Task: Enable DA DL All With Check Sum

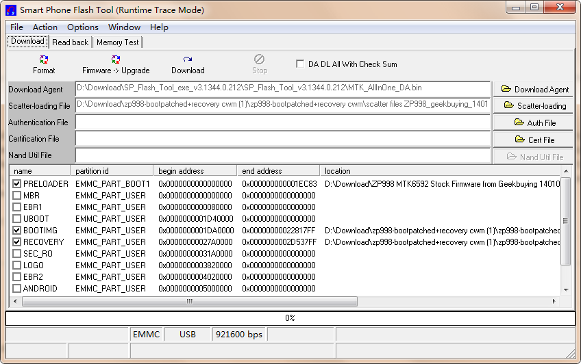Action: click(300, 64)
